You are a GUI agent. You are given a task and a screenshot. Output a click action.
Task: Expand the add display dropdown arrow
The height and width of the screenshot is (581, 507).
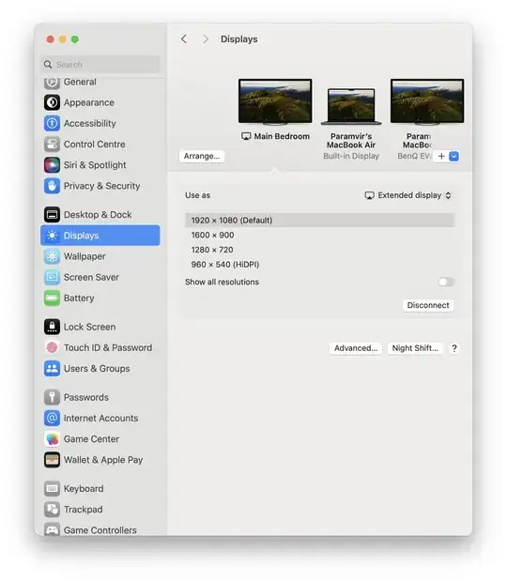[x=453, y=157]
